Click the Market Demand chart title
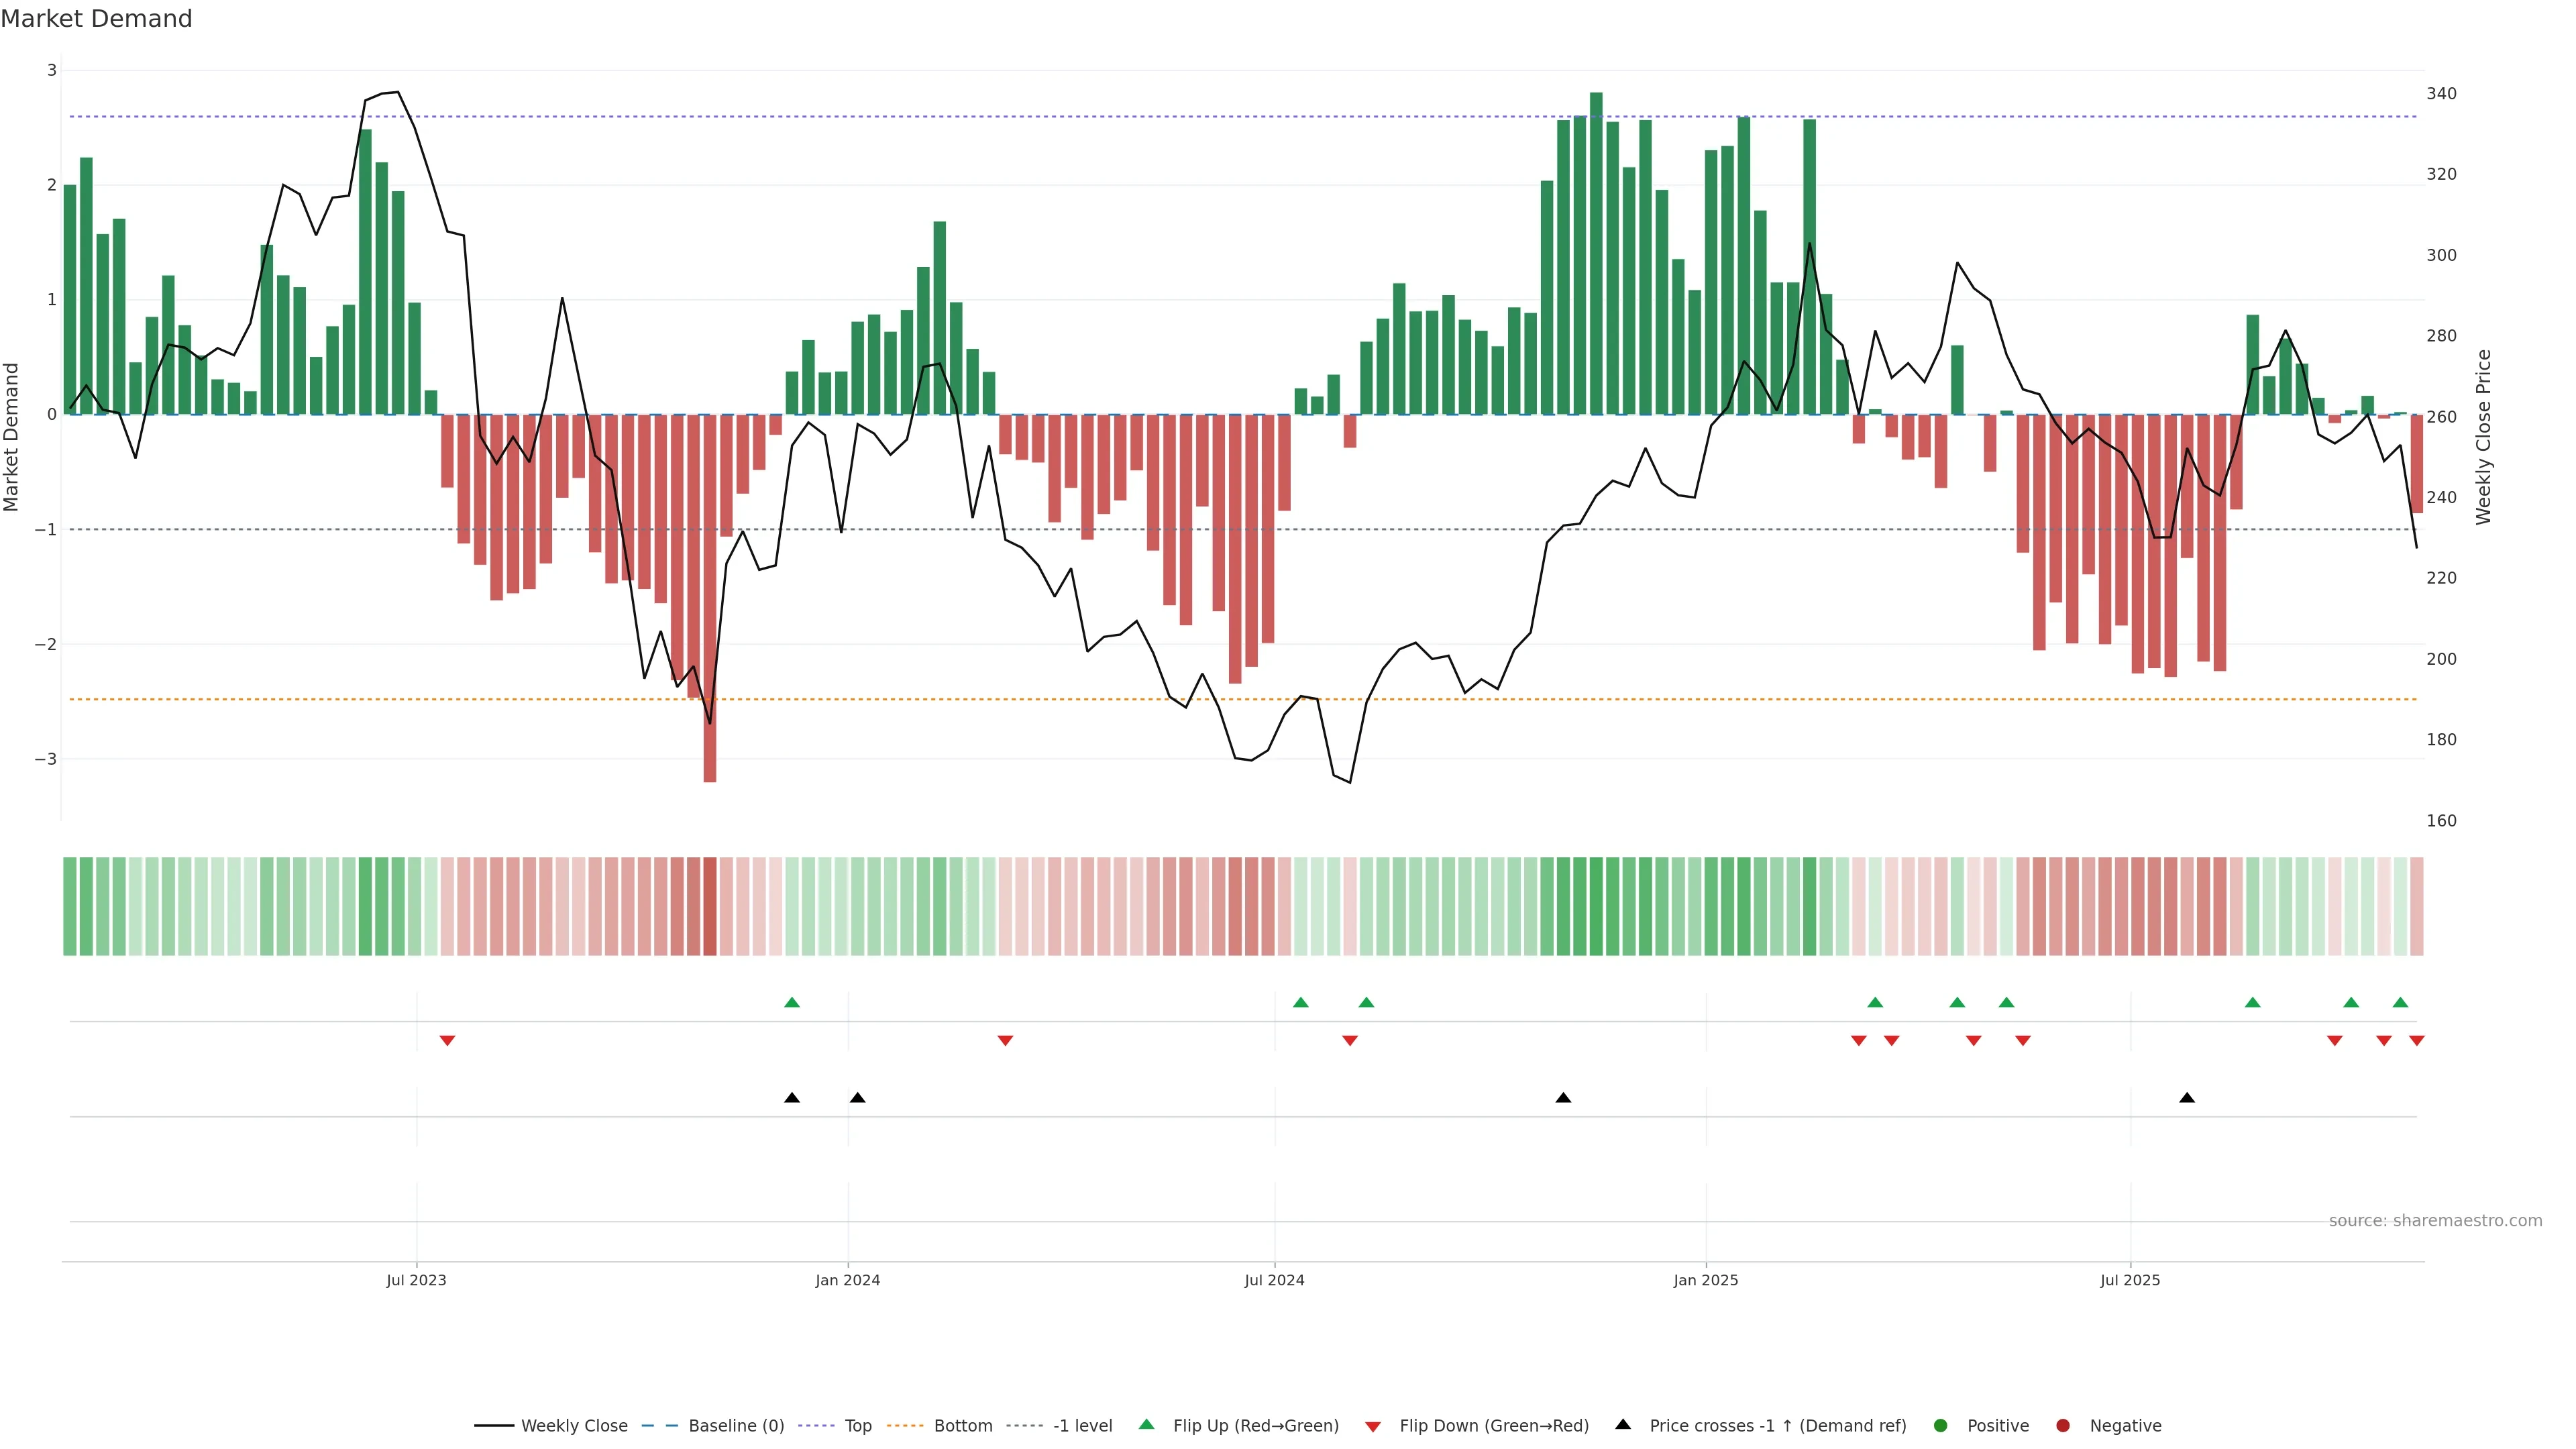This screenshot has height=1449, width=2576. (x=96, y=19)
